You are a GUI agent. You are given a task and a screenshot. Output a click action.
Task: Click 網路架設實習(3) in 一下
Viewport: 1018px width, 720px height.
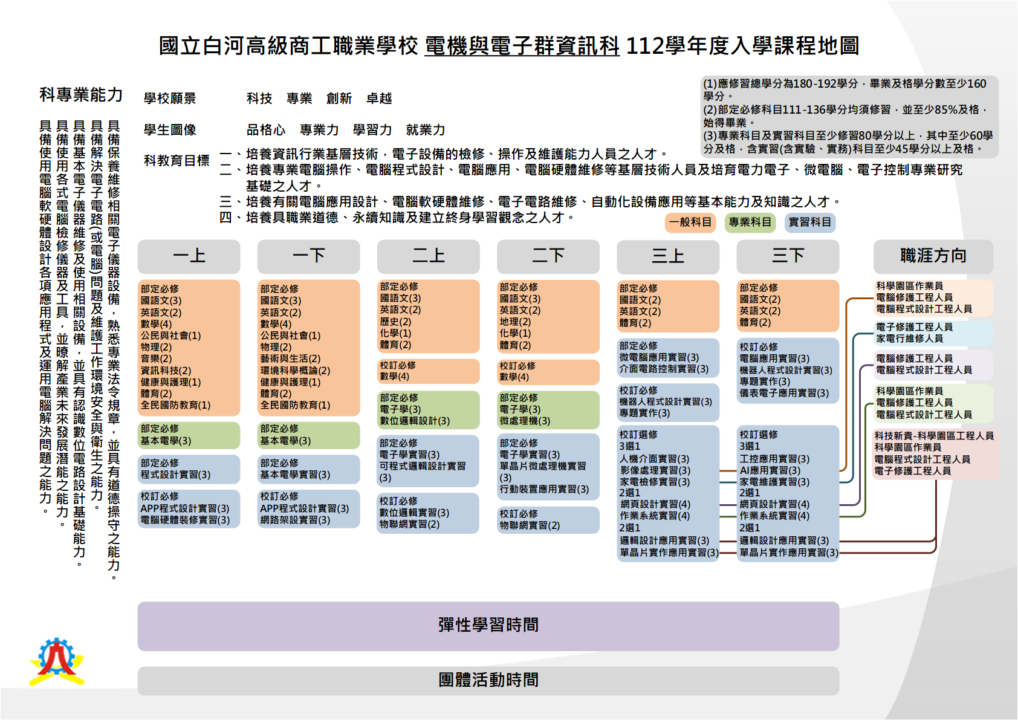[x=295, y=520]
